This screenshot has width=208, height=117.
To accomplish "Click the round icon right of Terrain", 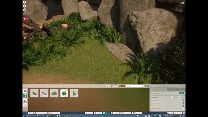I will [x=184, y=113].
